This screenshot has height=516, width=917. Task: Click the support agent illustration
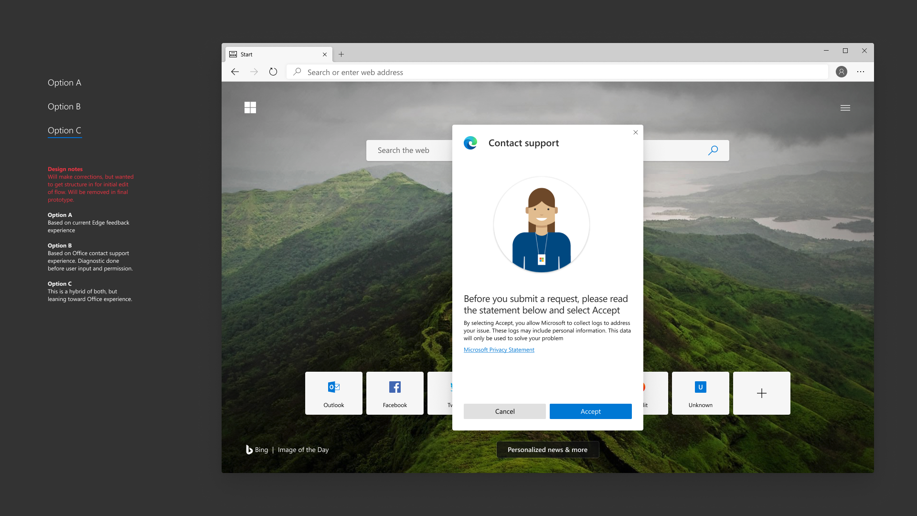tap(542, 225)
